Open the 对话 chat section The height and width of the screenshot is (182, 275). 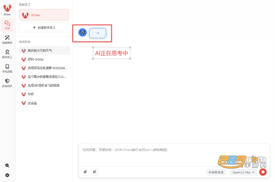(7, 25)
